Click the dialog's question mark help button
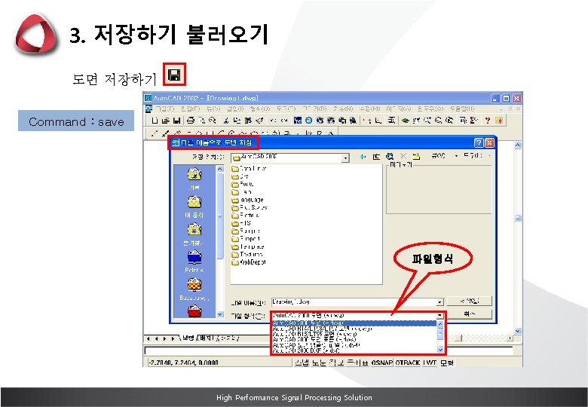 [479, 142]
